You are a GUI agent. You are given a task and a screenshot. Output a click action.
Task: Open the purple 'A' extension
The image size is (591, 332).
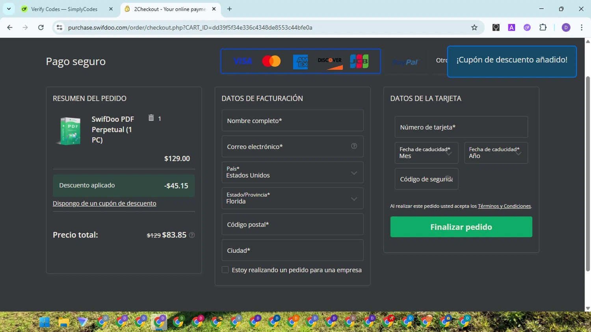click(x=511, y=28)
